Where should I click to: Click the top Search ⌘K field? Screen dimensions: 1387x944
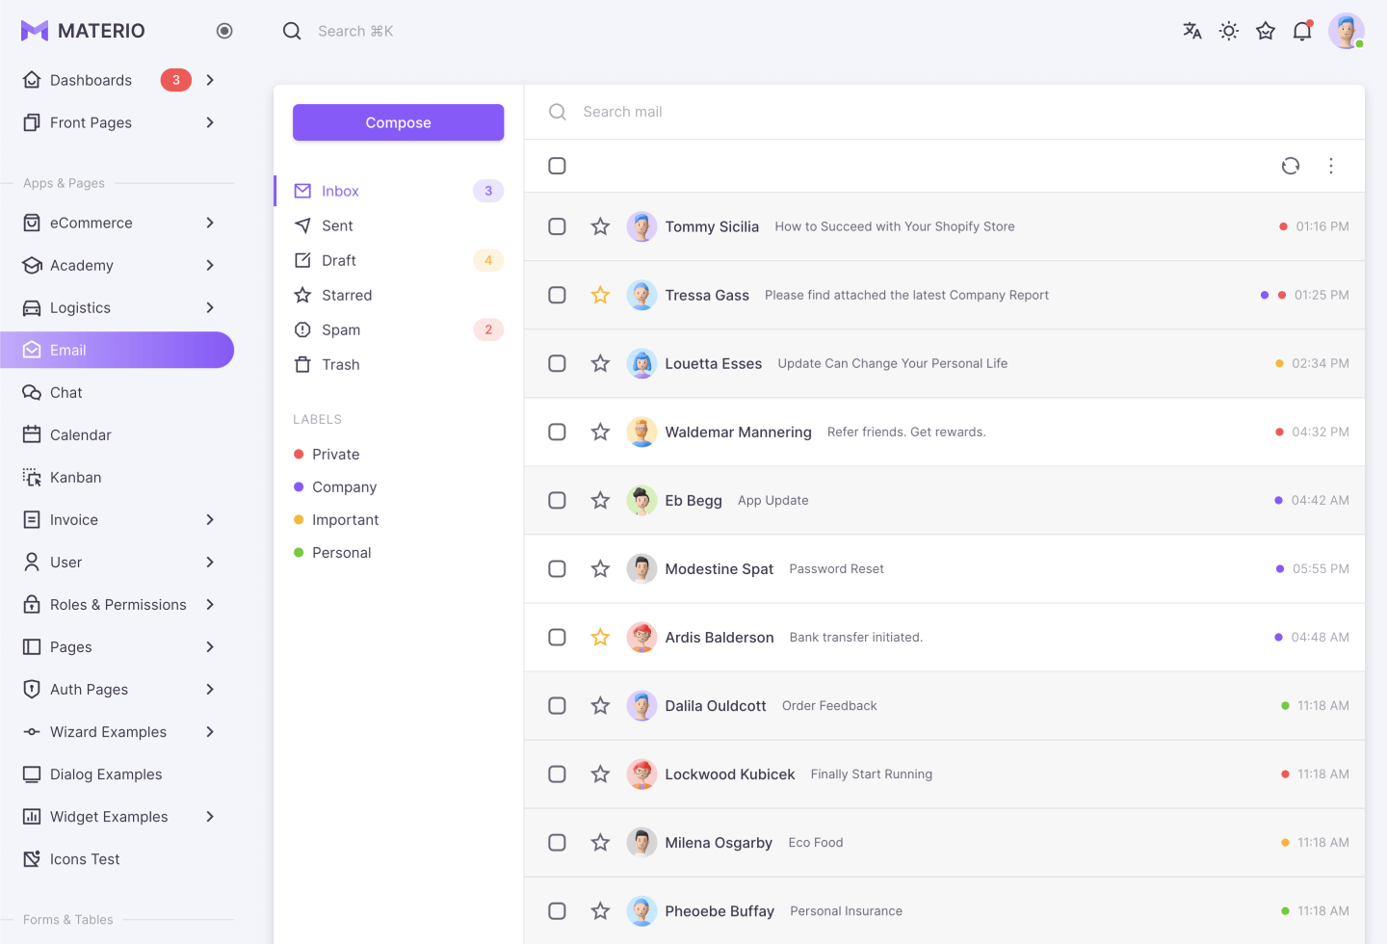[355, 31]
